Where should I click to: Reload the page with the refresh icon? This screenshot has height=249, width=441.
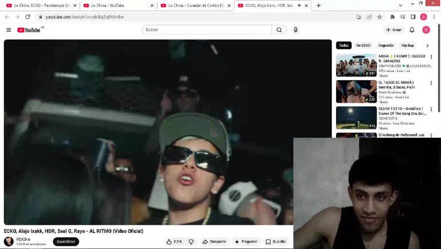(28, 17)
